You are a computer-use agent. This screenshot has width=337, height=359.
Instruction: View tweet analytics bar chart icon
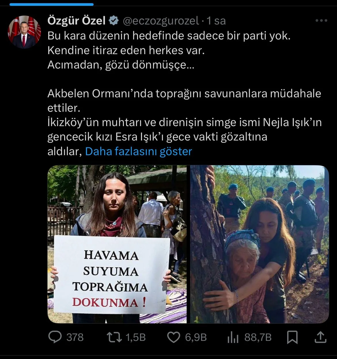pos(233,337)
